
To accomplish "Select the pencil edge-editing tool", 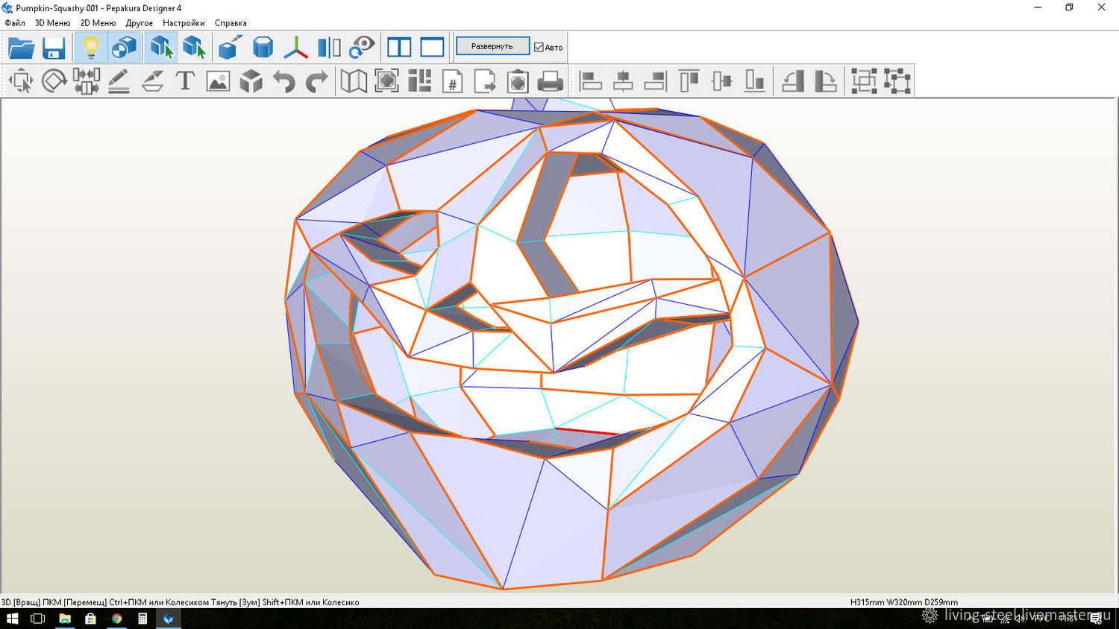I will click(119, 80).
